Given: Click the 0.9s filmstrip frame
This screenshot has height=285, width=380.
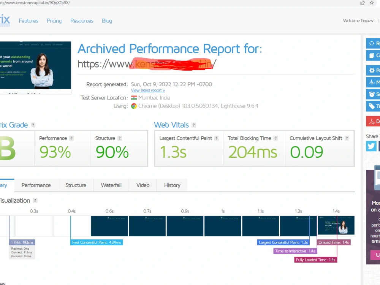Looking at the screenshot, I should click(x=185, y=226).
